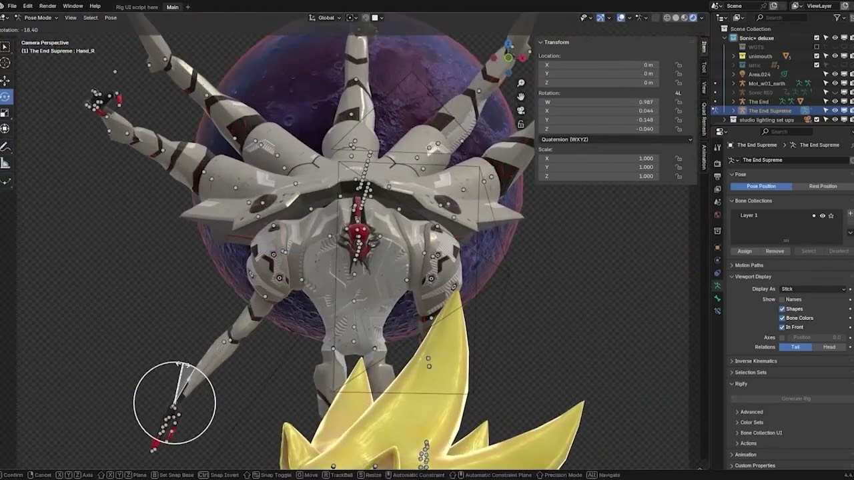Screen dimensions: 854x480
Task: Open the Tool properties tab icon
Action: click(717, 147)
